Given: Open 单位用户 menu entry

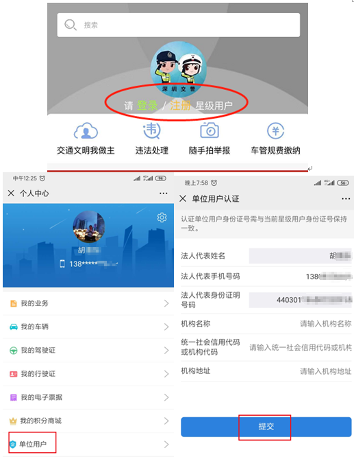Looking at the screenshot, I should tap(88, 445).
